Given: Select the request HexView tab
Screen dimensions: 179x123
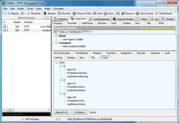Looking at the screenshot, I should coord(102,23).
